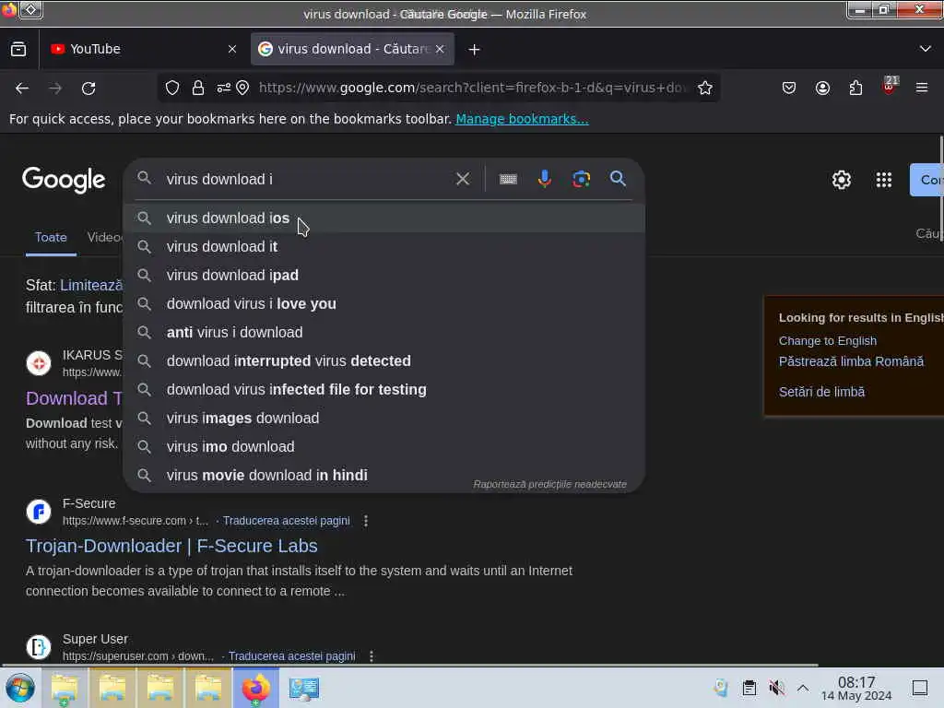Open the Windows Start button
Viewport: 944px width, 708px height.
click(x=20, y=688)
